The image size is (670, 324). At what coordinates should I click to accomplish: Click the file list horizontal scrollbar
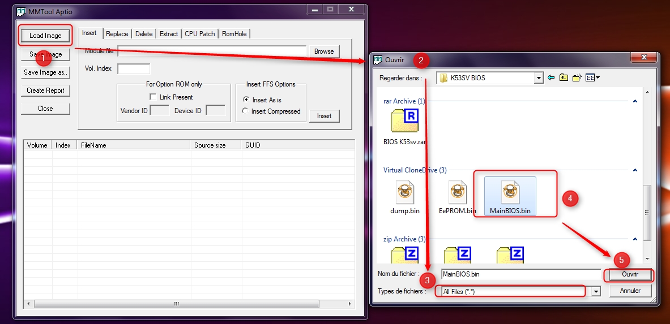point(176,304)
